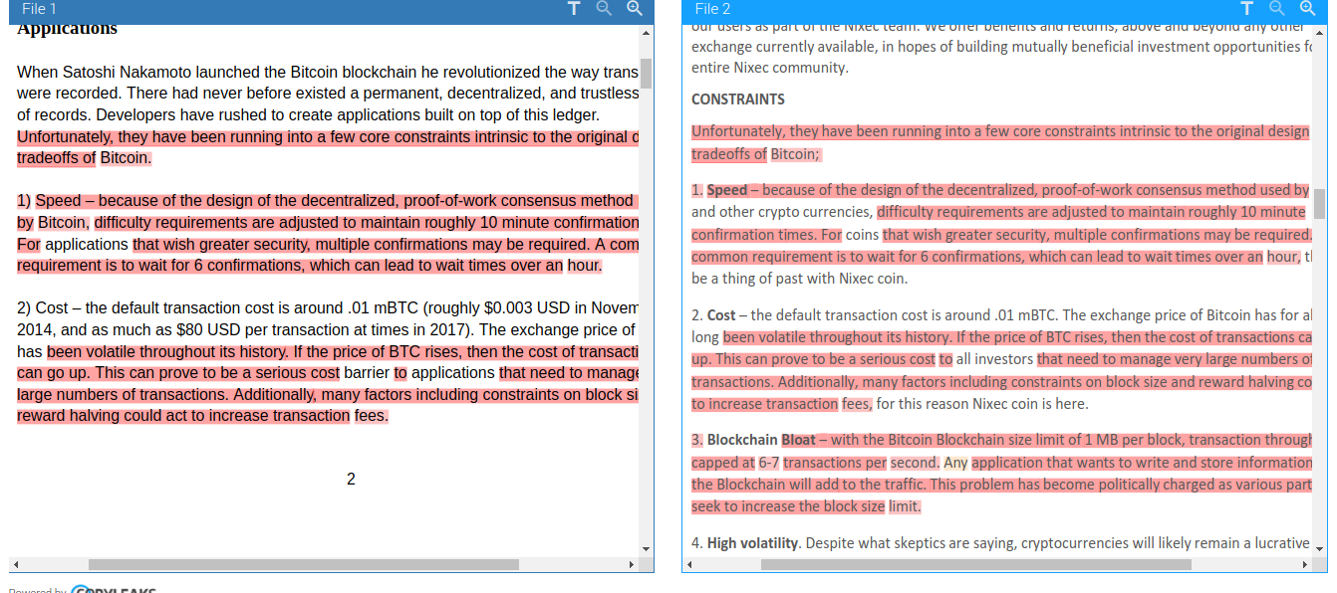
Task: Select the File 2 panel title
Action: [712, 9]
